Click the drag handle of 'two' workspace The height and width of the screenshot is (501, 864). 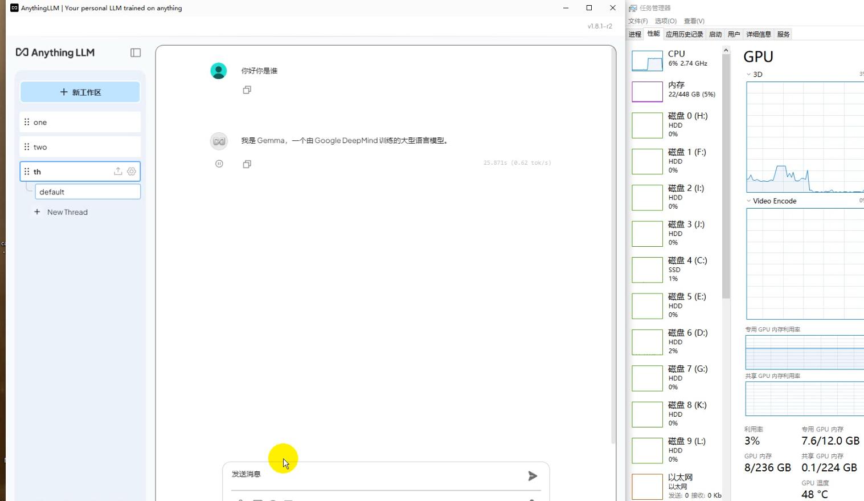point(27,146)
